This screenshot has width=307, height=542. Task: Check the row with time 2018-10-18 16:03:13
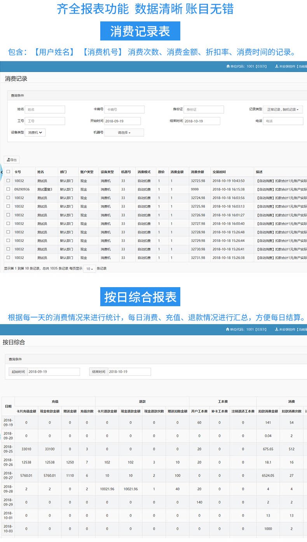8,206
